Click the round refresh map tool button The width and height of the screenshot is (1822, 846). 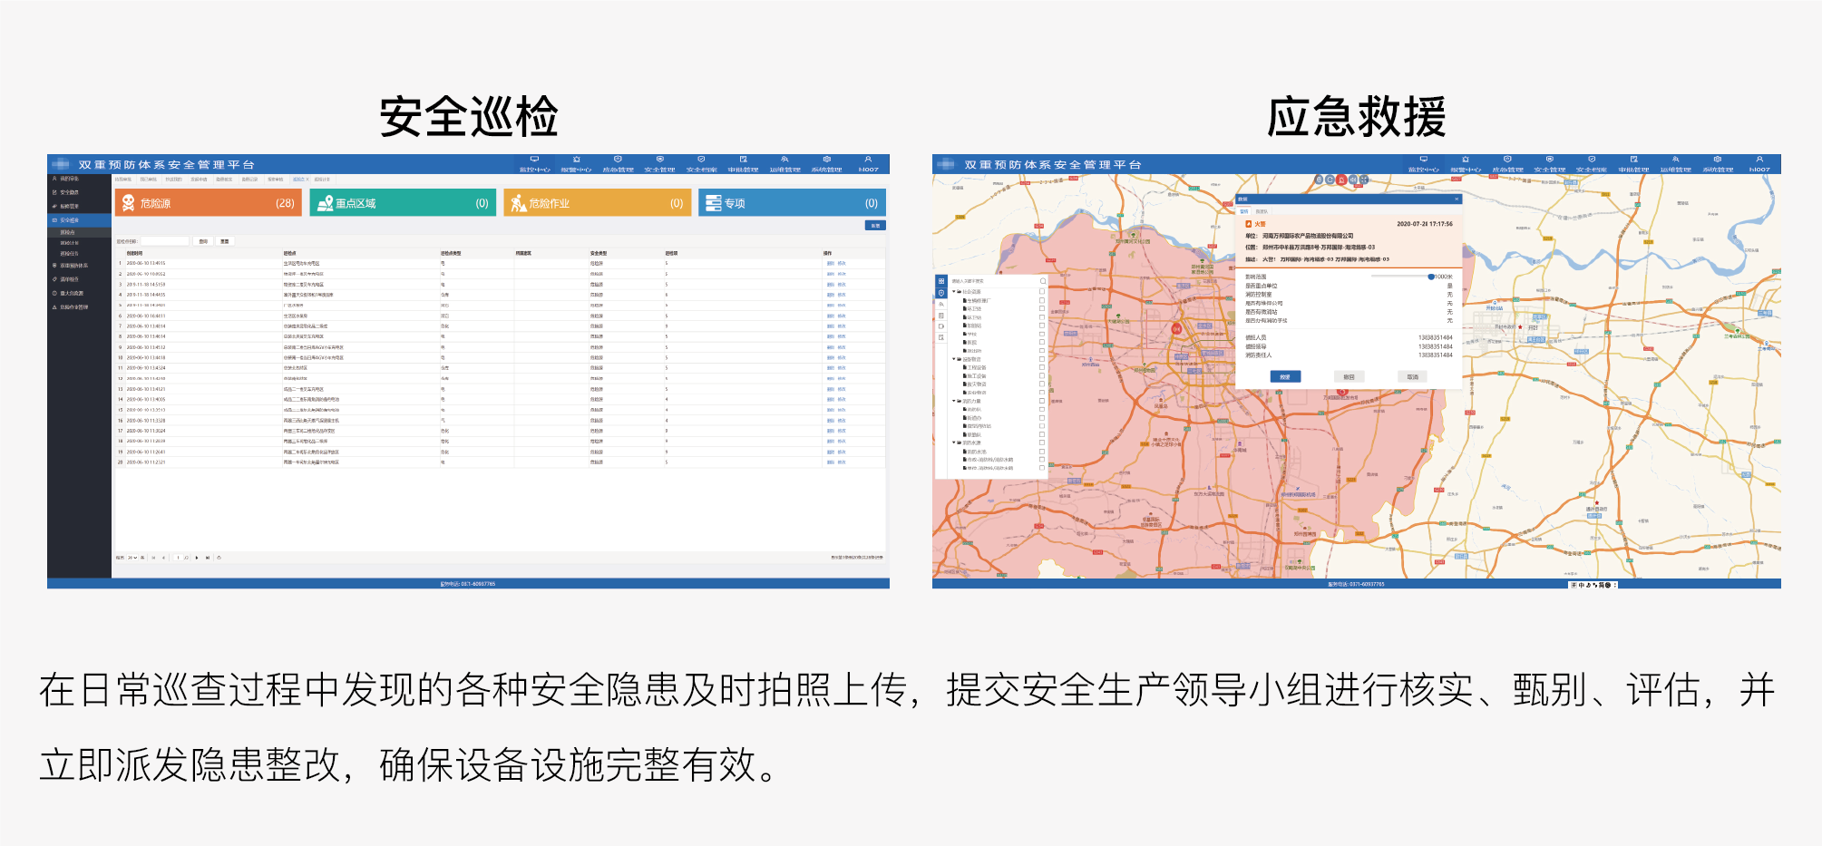pyautogui.click(x=1330, y=180)
